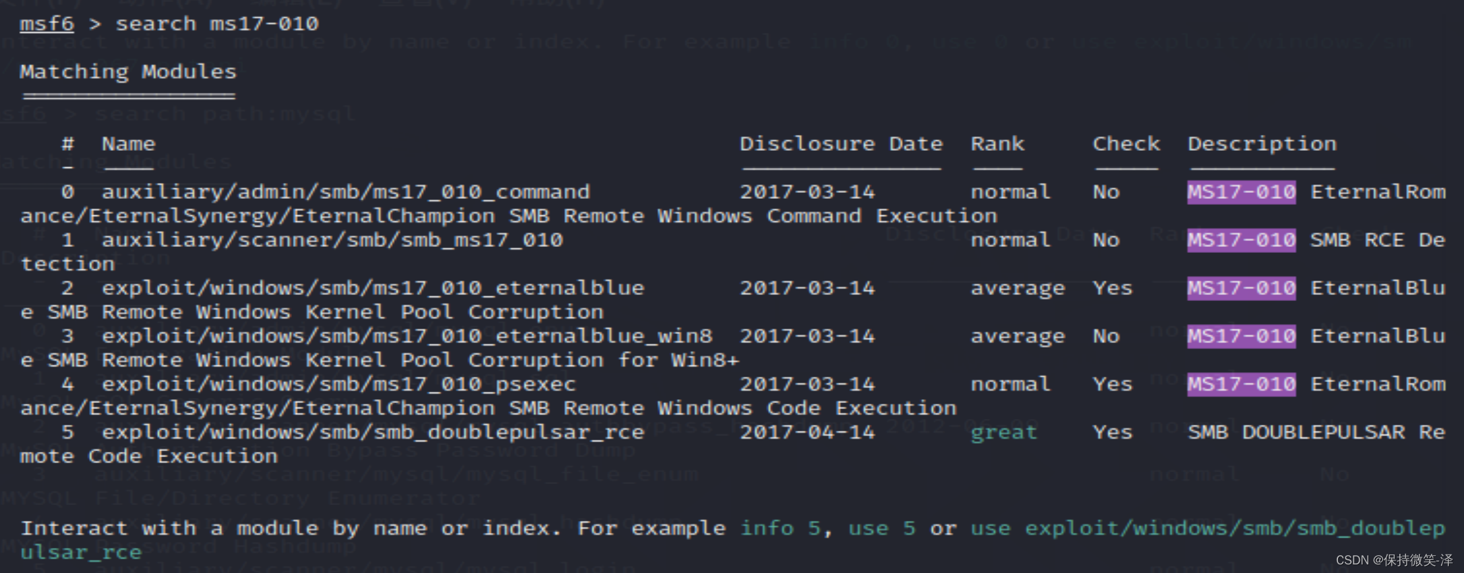Click rank 'normal' in ms17_010_command row

[x=1010, y=192]
